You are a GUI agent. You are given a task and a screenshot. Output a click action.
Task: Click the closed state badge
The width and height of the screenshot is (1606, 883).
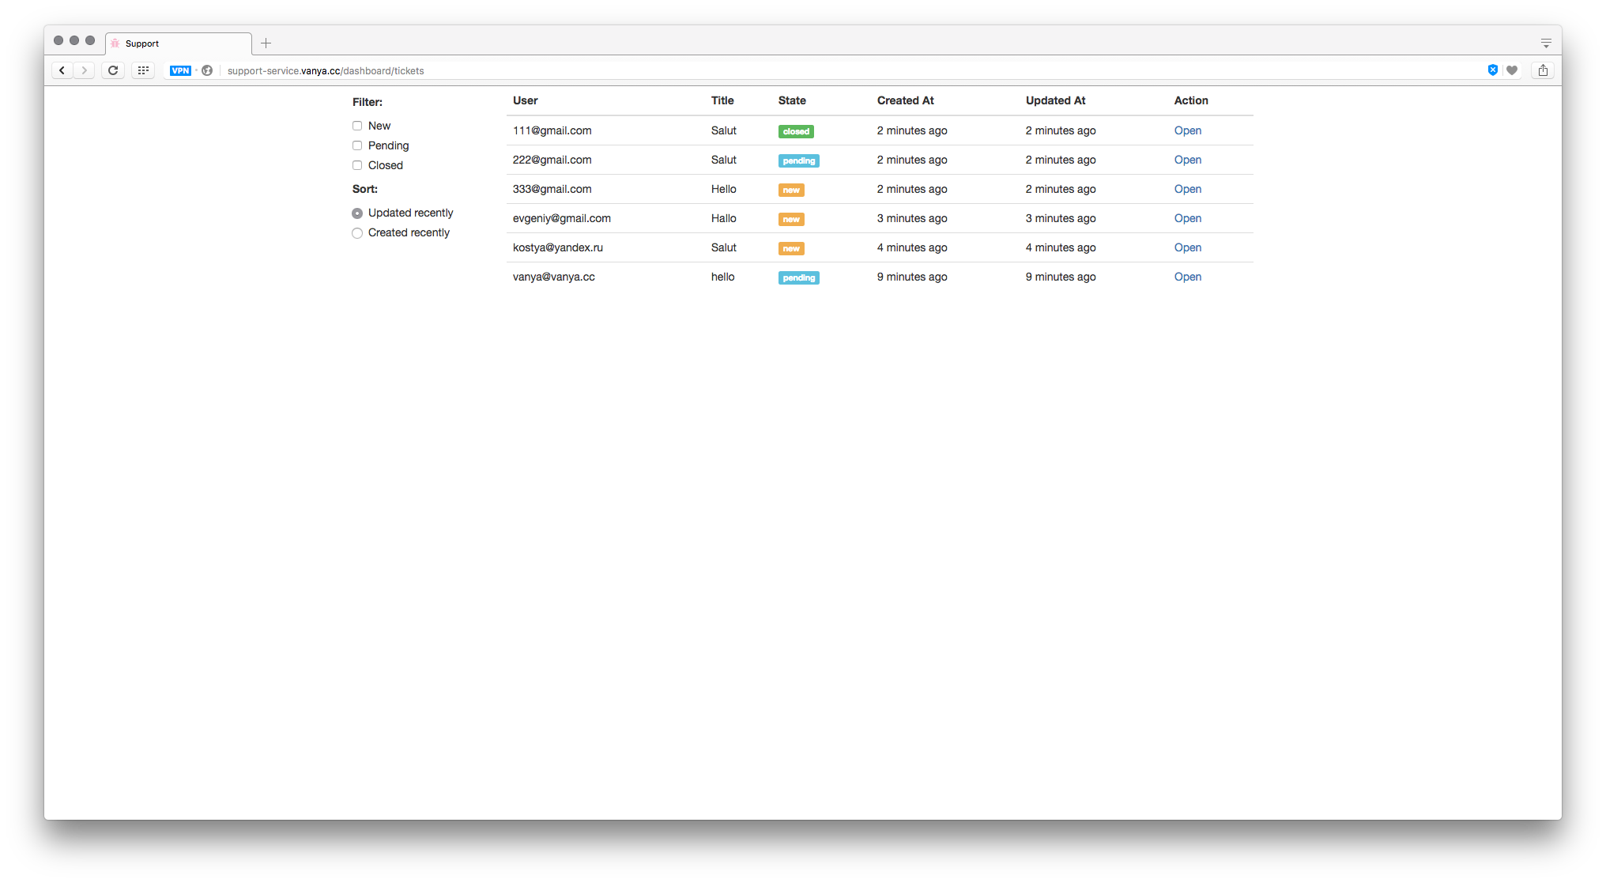click(x=796, y=132)
